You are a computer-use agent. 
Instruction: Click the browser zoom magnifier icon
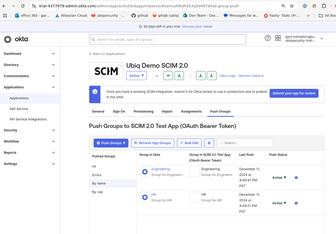coord(283,6)
